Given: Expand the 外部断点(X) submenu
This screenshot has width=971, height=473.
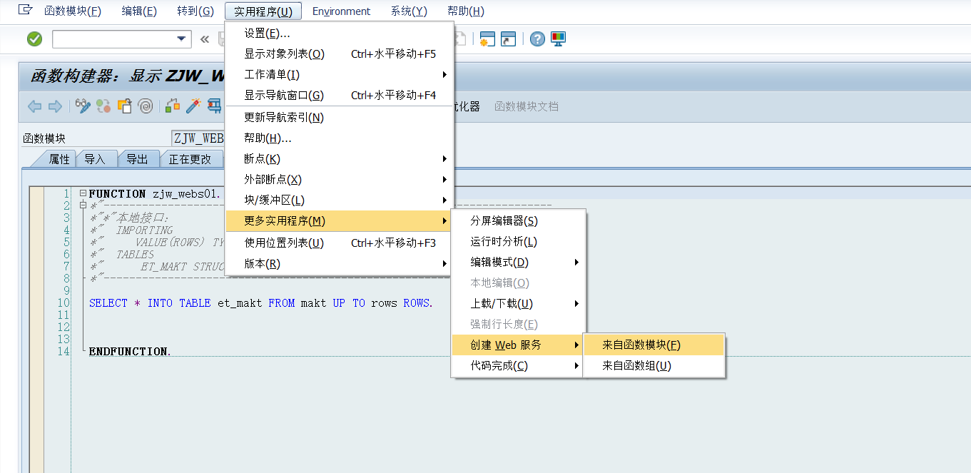Looking at the screenshot, I should point(444,180).
